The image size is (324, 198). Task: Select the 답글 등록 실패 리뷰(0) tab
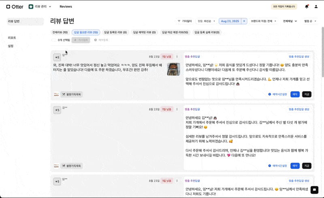click(207, 32)
